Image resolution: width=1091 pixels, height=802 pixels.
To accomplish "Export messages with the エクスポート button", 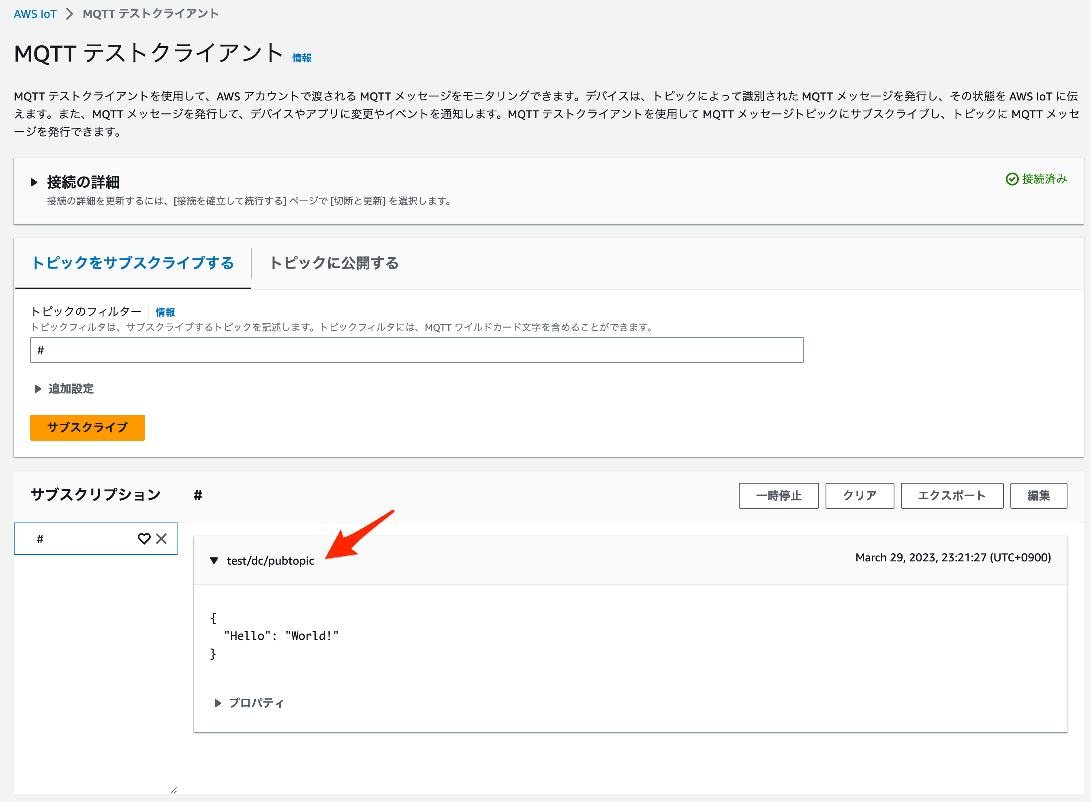I will point(952,496).
